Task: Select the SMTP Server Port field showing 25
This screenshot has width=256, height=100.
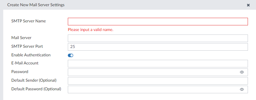Action: click(158, 47)
